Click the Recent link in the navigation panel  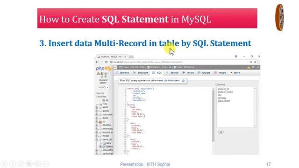click(x=100, y=93)
